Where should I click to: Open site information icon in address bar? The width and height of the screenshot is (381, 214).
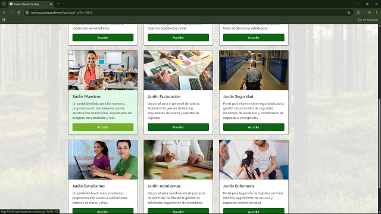(27, 12)
